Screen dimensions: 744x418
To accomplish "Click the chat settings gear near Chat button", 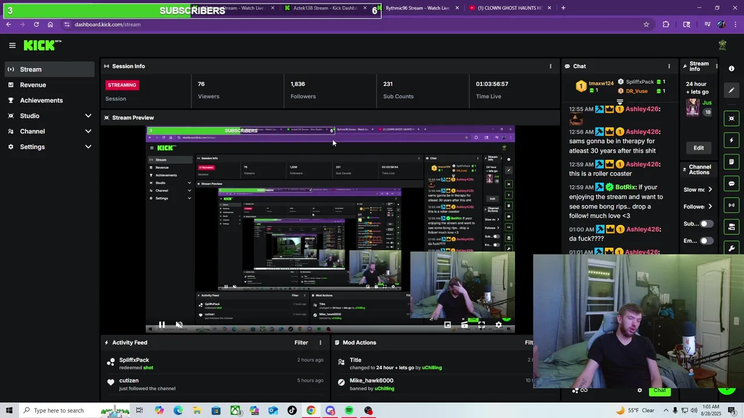I will [639, 390].
